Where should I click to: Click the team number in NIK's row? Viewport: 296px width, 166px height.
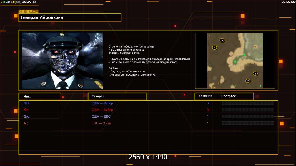(x=208, y=103)
